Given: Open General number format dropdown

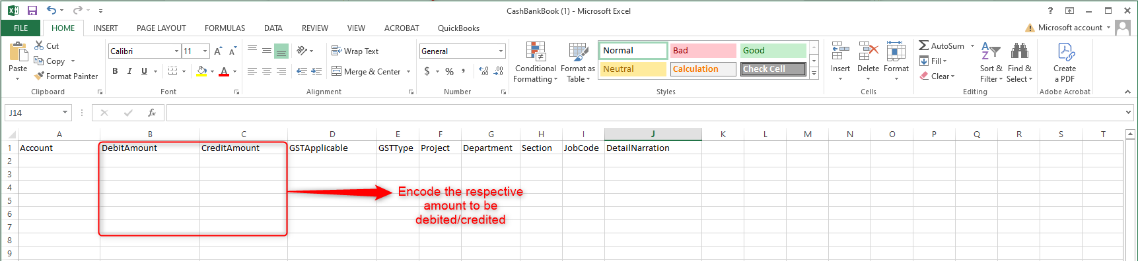Looking at the screenshot, I should pyautogui.click(x=501, y=51).
